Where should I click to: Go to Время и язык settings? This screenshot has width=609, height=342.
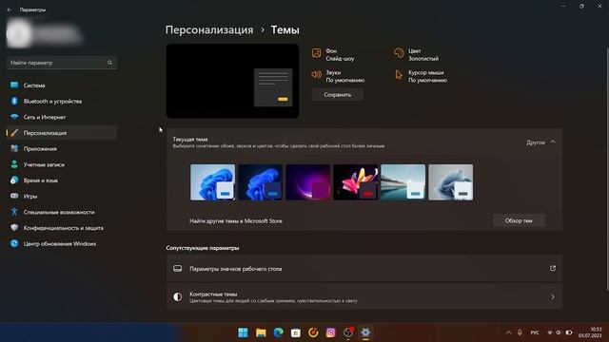pyautogui.click(x=61, y=180)
